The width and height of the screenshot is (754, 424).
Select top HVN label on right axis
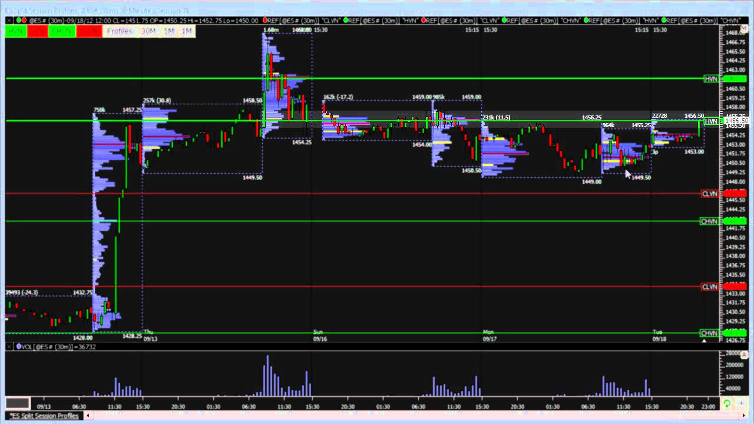click(x=712, y=78)
